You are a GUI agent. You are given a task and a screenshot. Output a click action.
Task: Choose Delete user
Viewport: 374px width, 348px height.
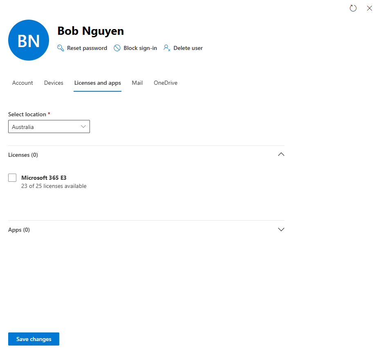coord(183,48)
